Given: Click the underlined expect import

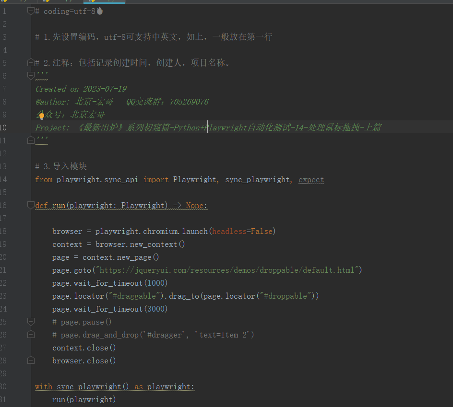Looking at the screenshot, I should [311, 179].
